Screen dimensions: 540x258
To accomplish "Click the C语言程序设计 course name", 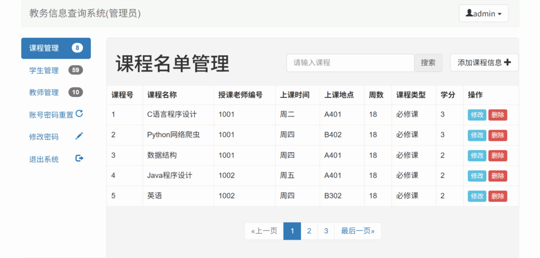I will coord(172,114).
